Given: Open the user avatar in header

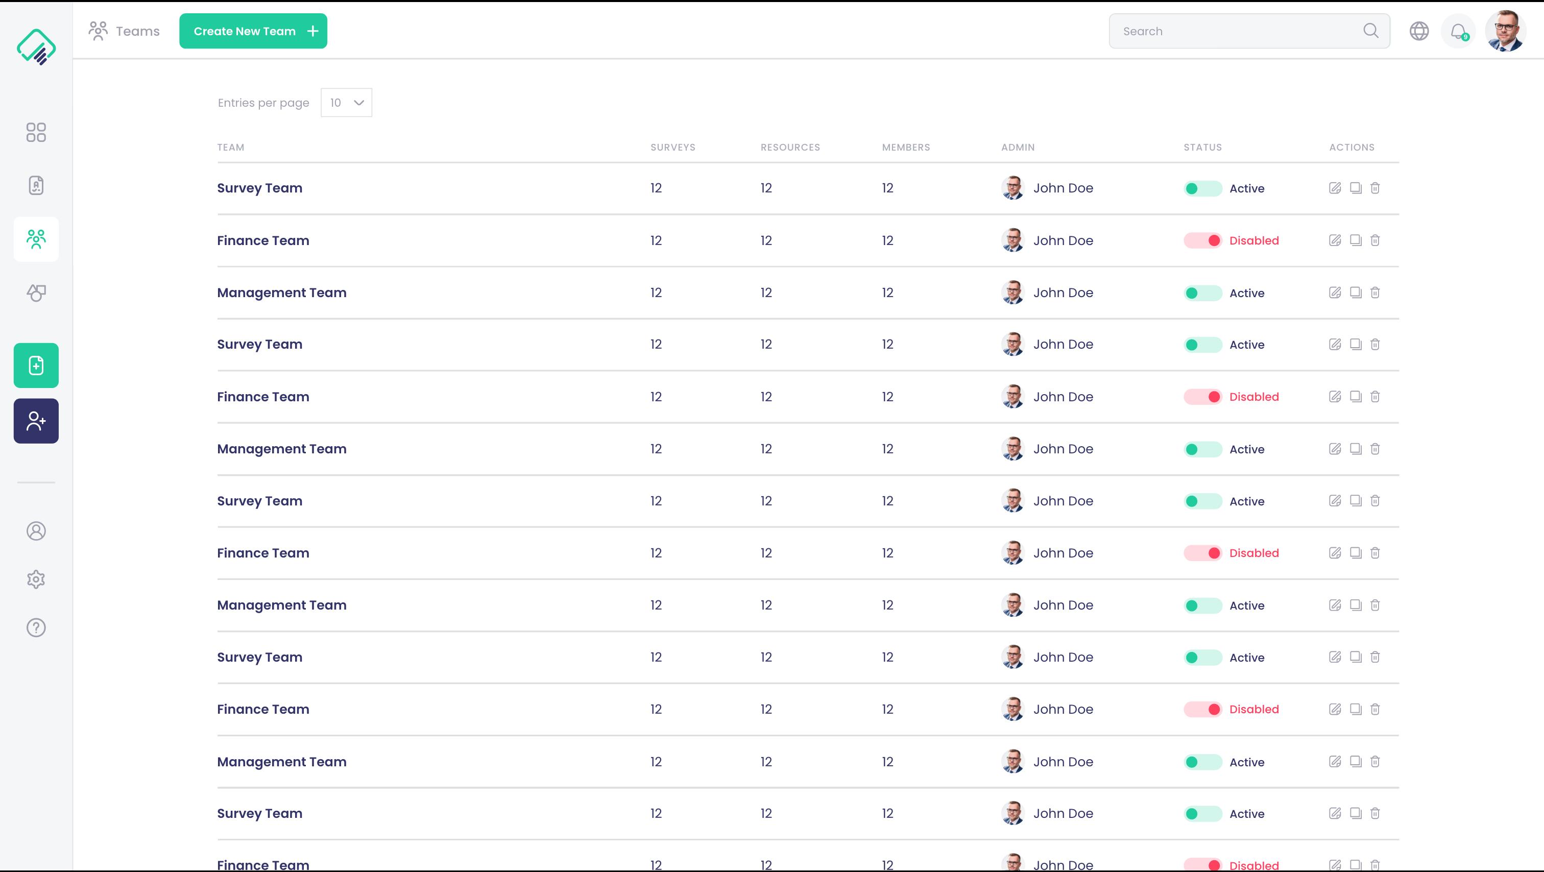Looking at the screenshot, I should (1505, 31).
